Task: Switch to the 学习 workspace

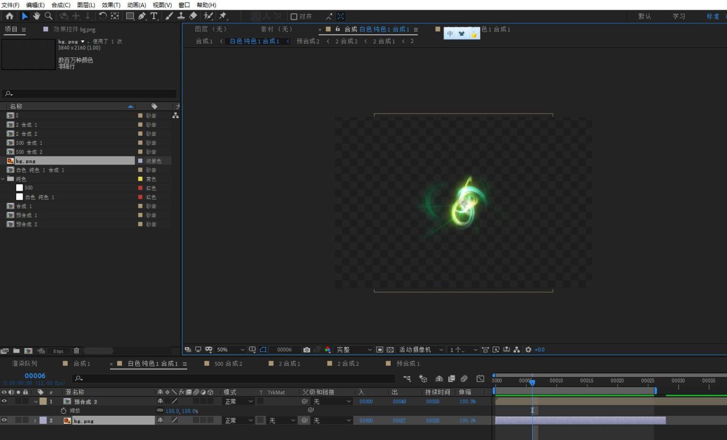Action: pyautogui.click(x=679, y=16)
